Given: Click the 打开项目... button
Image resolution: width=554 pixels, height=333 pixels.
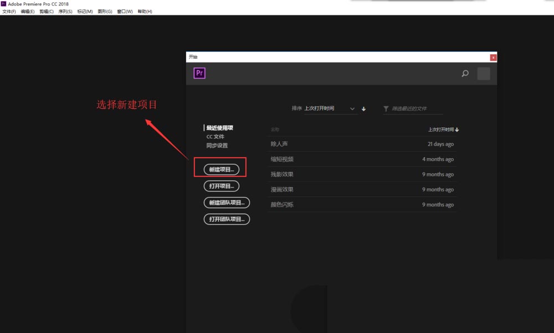Looking at the screenshot, I should (222, 186).
